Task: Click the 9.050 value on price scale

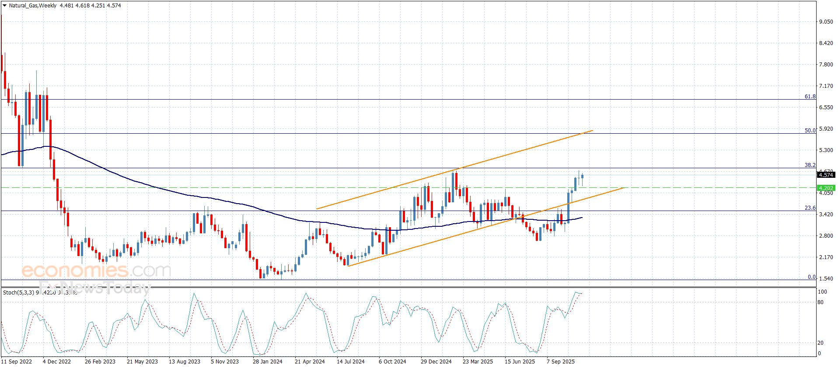Action: click(826, 21)
